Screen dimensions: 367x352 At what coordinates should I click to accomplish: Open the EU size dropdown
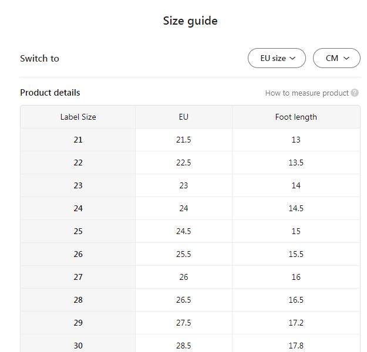[x=277, y=58]
